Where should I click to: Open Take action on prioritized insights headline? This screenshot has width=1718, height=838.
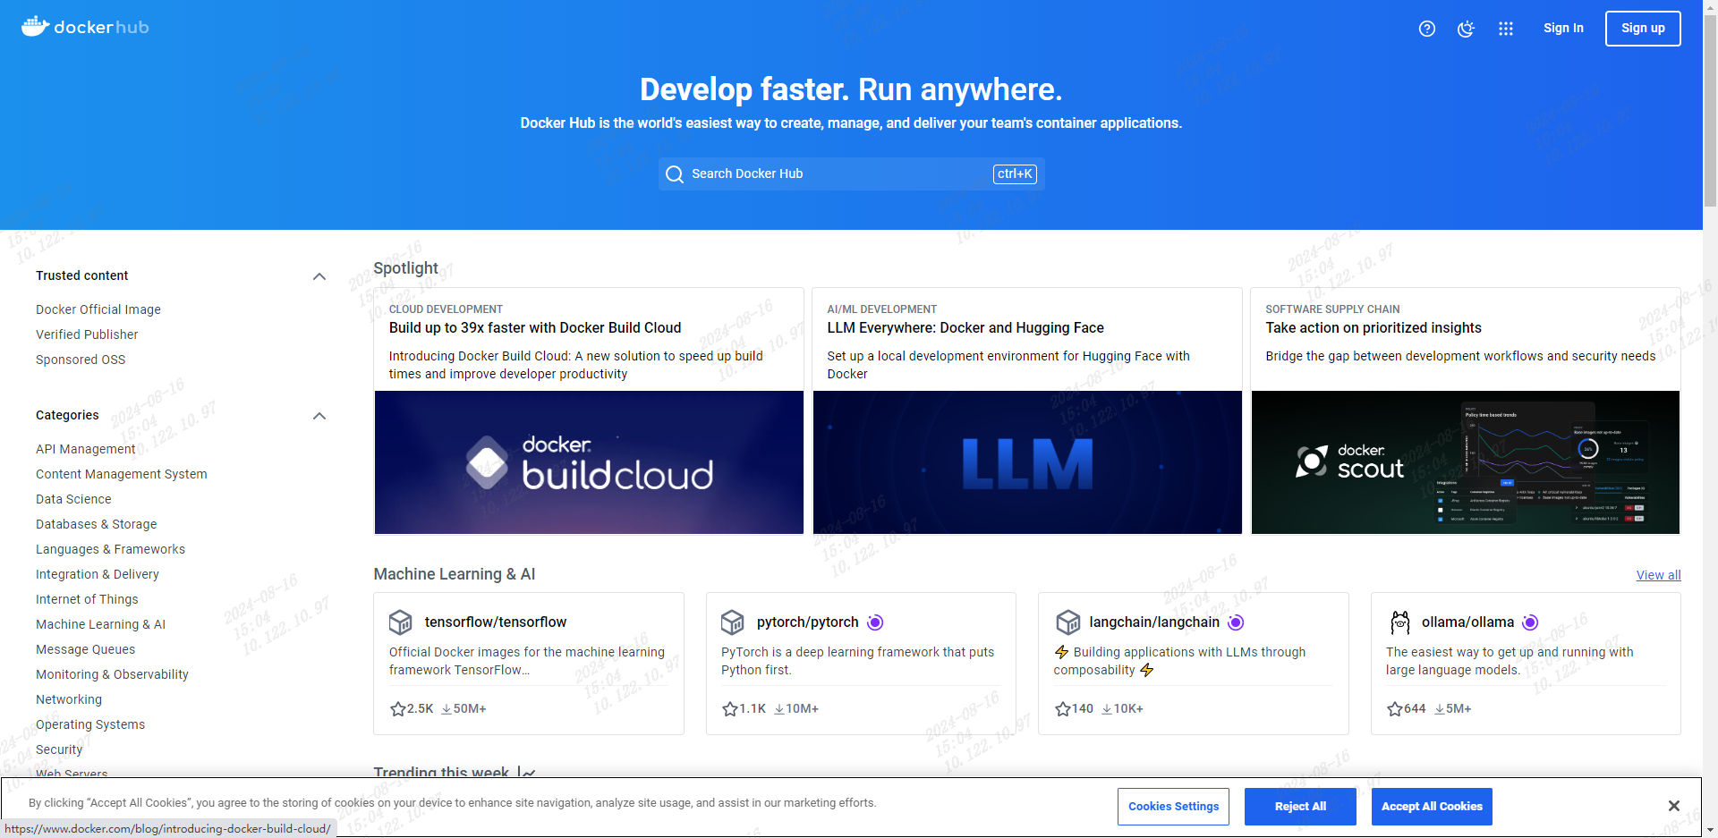(x=1374, y=328)
